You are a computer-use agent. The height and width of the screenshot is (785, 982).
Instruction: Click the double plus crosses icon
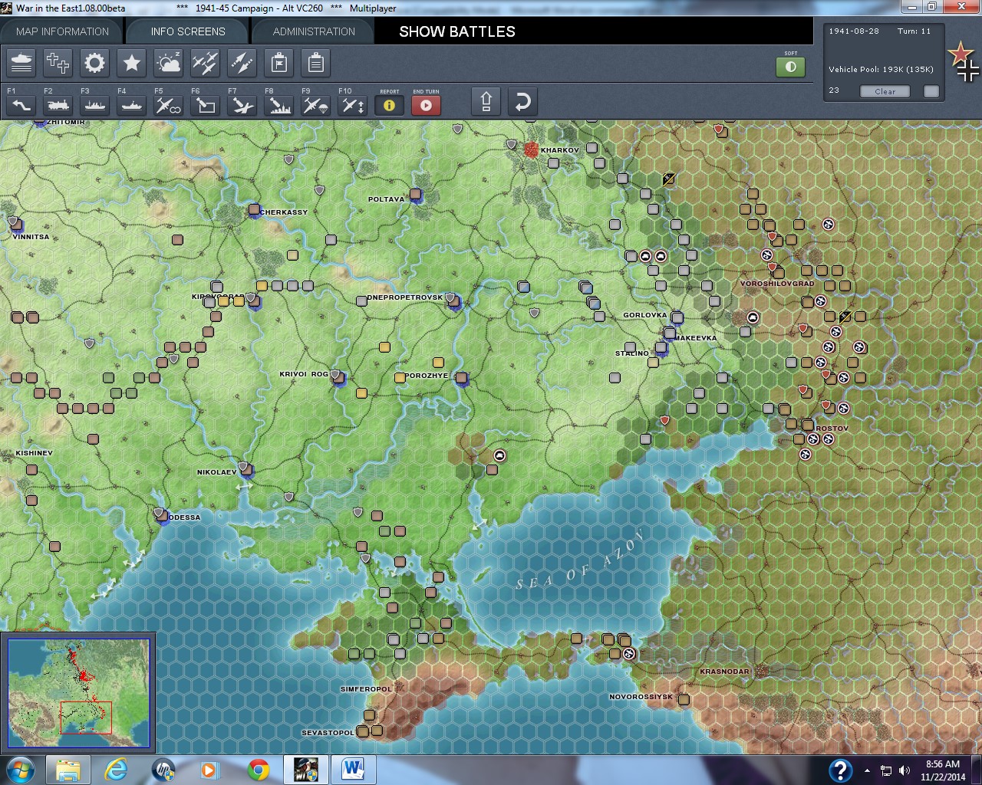pyautogui.click(x=58, y=63)
